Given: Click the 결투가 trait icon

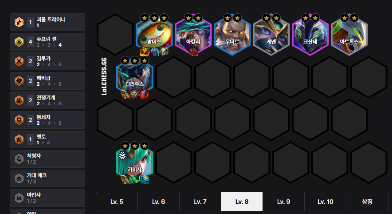Looking at the screenshot, I should point(19,61).
